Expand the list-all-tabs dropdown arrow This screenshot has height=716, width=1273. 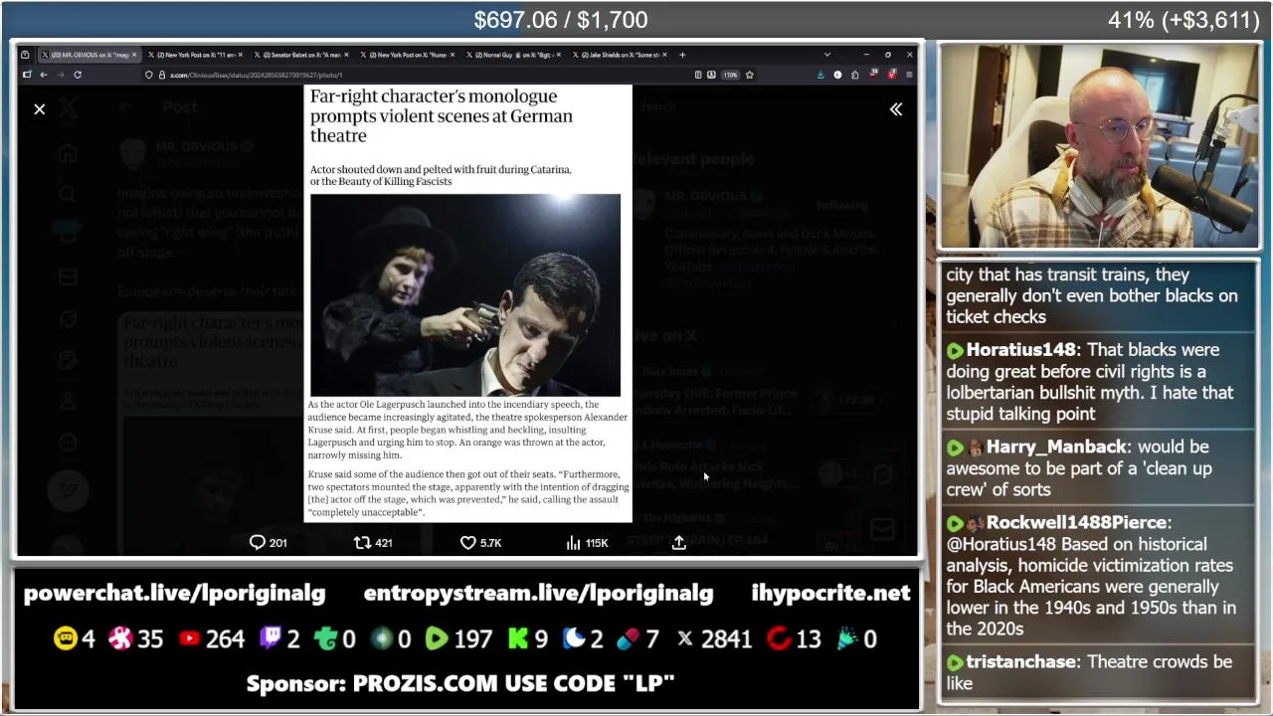click(826, 55)
